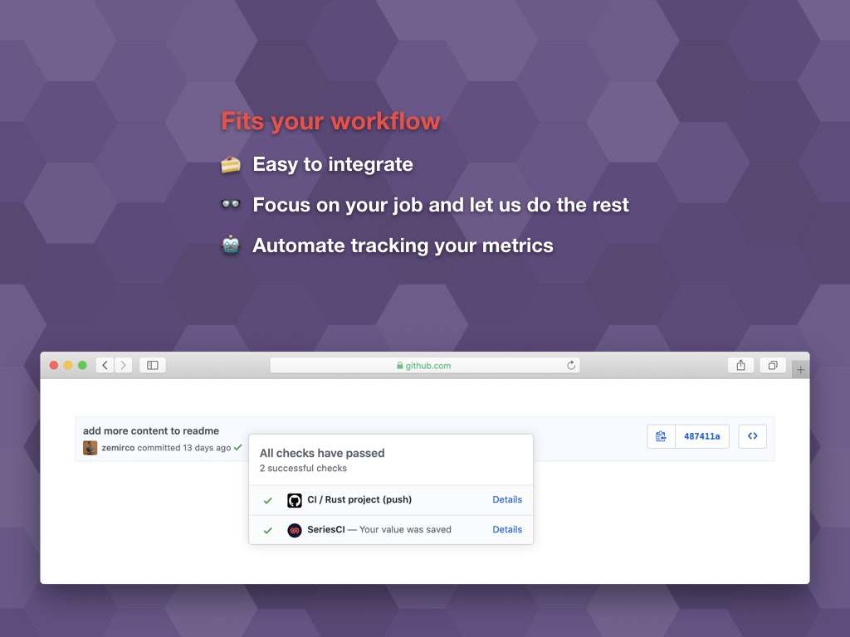Viewport: 850px width, 637px height.
Task: Copy the full commit SHA clipboard icon
Action: (661, 436)
